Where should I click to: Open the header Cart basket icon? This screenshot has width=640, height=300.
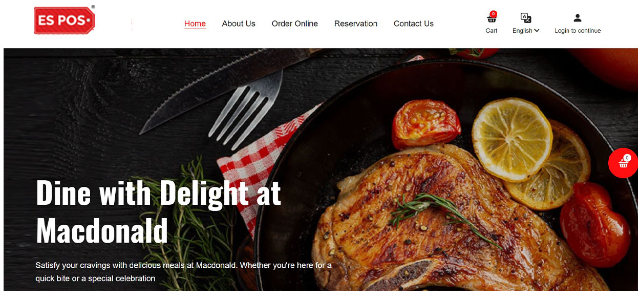click(x=492, y=19)
